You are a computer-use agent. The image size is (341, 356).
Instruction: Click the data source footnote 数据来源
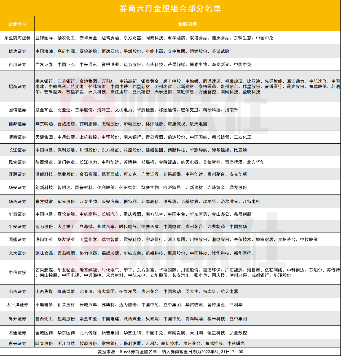(x=170, y=352)
